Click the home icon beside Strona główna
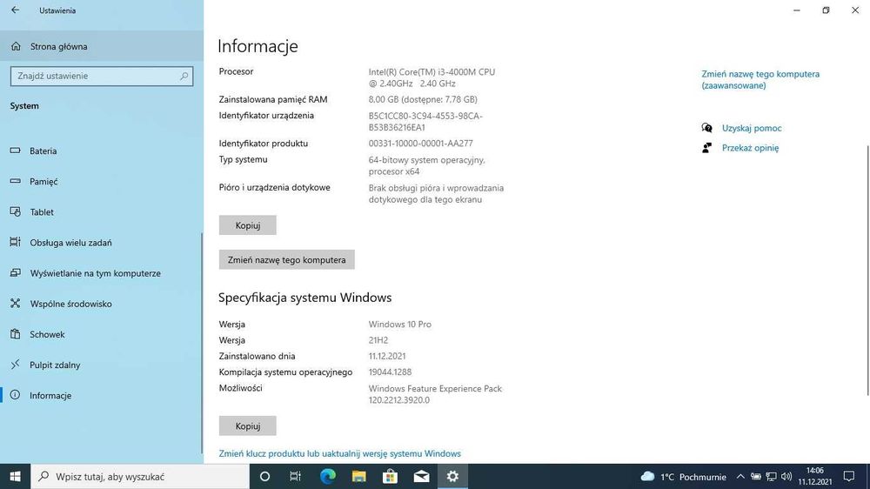This screenshot has width=870, height=489. (x=16, y=46)
